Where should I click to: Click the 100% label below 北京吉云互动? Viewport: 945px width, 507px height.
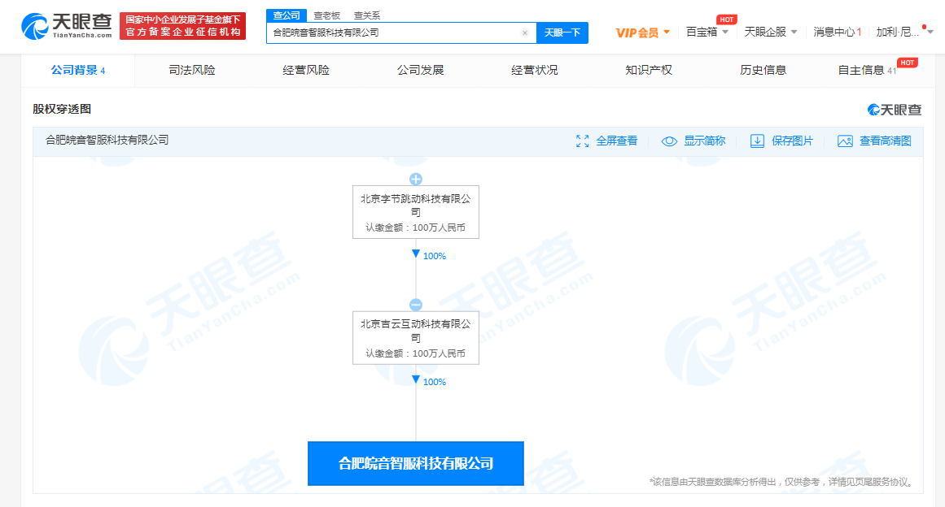click(x=435, y=382)
